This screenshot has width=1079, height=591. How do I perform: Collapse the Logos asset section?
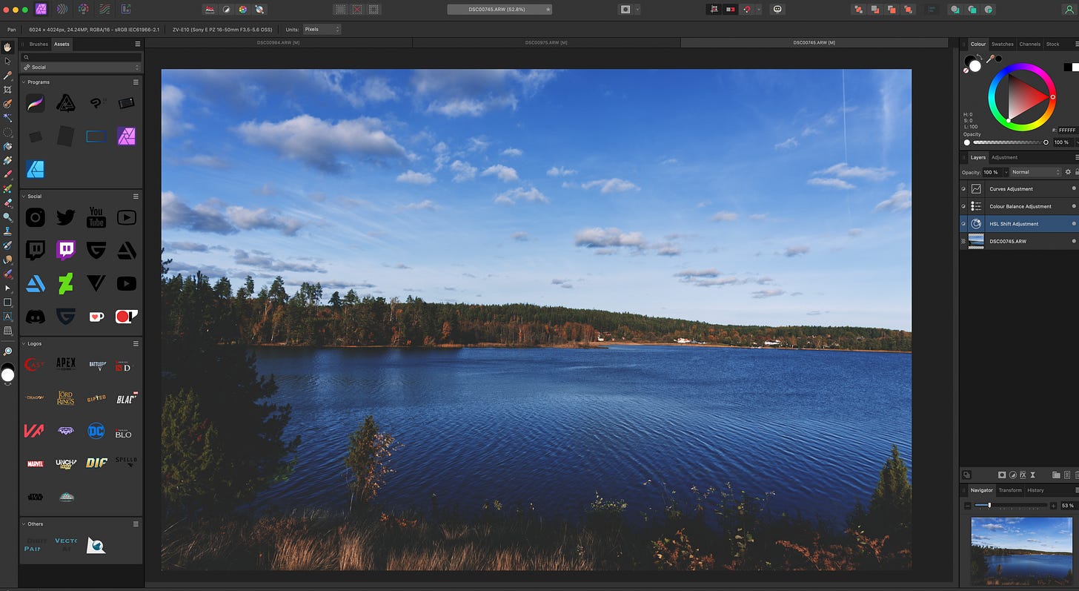click(x=24, y=344)
